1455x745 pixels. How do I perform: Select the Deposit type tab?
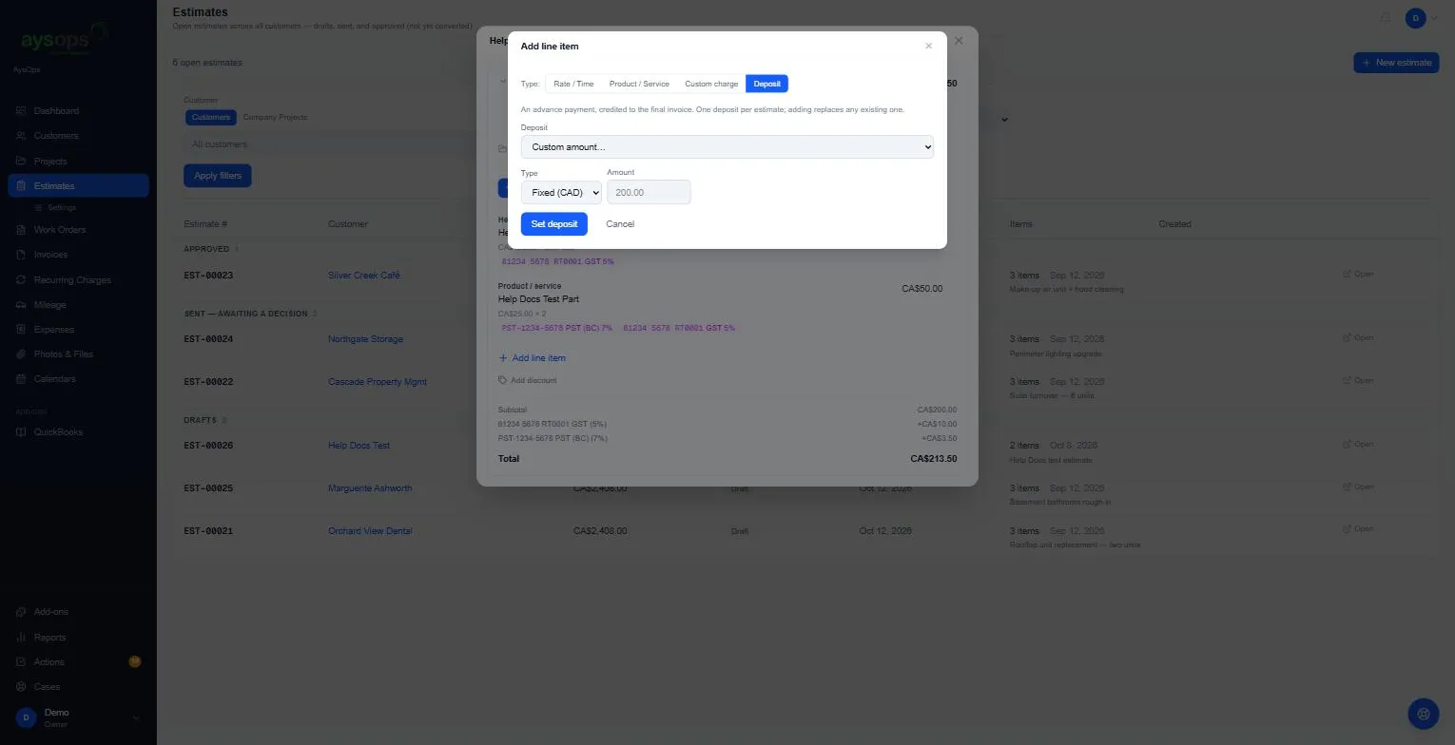click(x=767, y=84)
